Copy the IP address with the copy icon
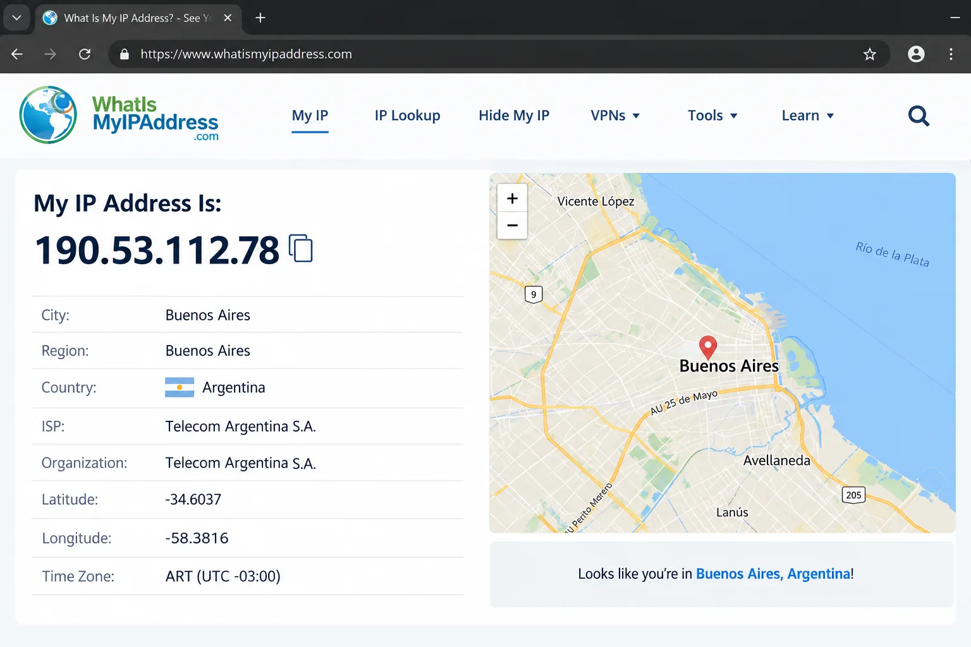Image resolution: width=971 pixels, height=647 pixels. [x=301, y=248]
